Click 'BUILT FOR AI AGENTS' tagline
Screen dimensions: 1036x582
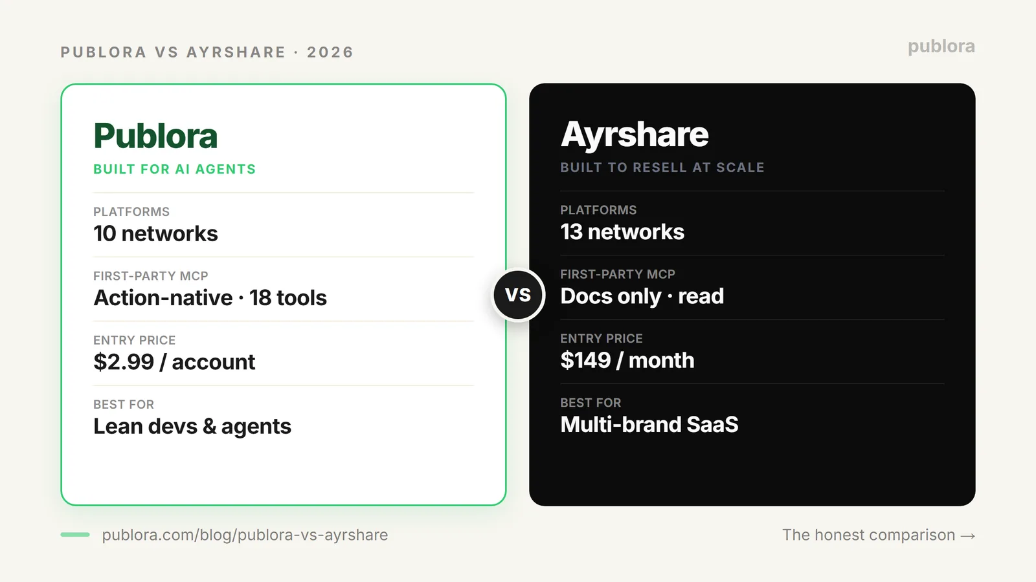[175, 169]
